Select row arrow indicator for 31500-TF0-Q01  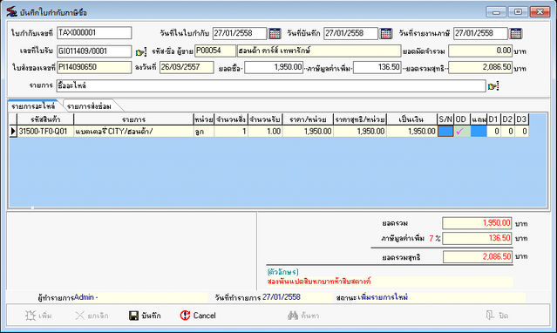(13, 131)
